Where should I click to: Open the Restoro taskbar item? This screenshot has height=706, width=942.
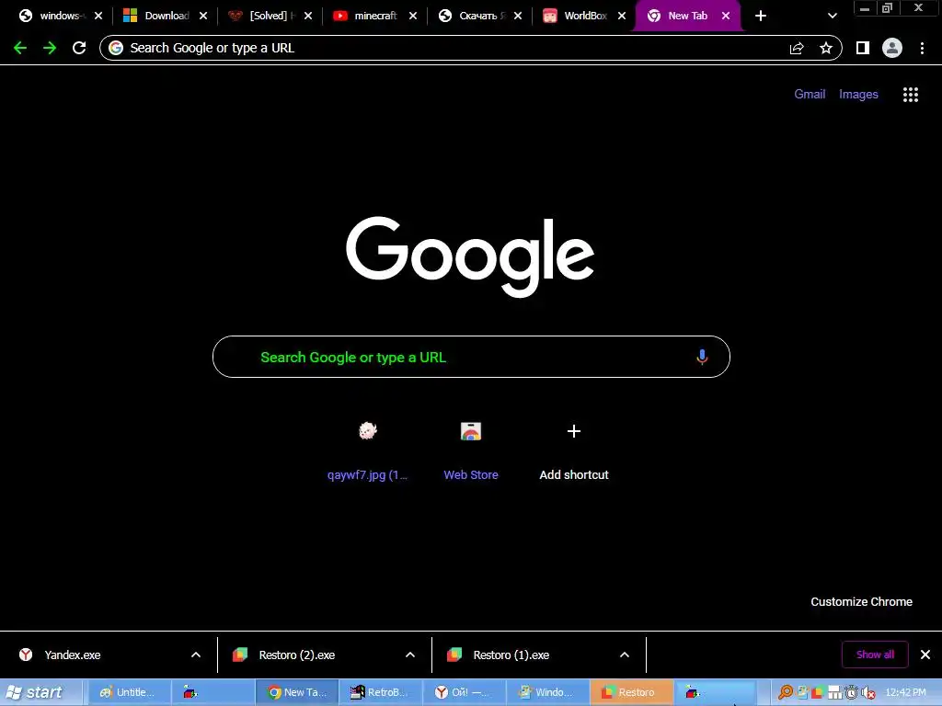(631, 692)
